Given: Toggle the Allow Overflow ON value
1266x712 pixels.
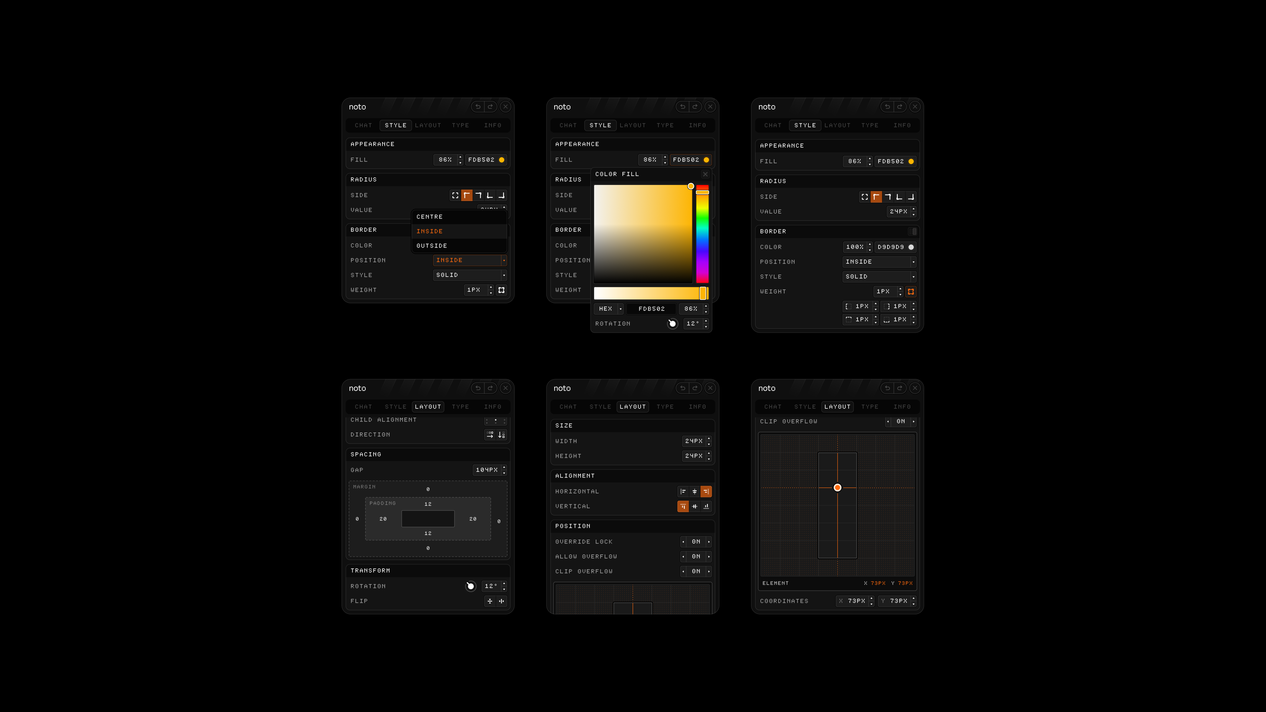Looking at the screenshot, I should pyautogui.click(x=696, y=557).
